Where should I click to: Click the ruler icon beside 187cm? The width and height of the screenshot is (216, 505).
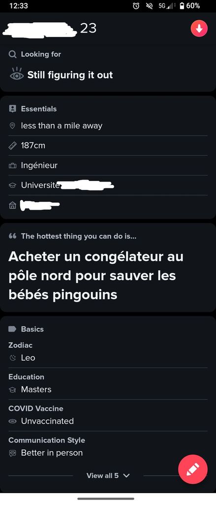pyautogui.click(x=12, y=145)
